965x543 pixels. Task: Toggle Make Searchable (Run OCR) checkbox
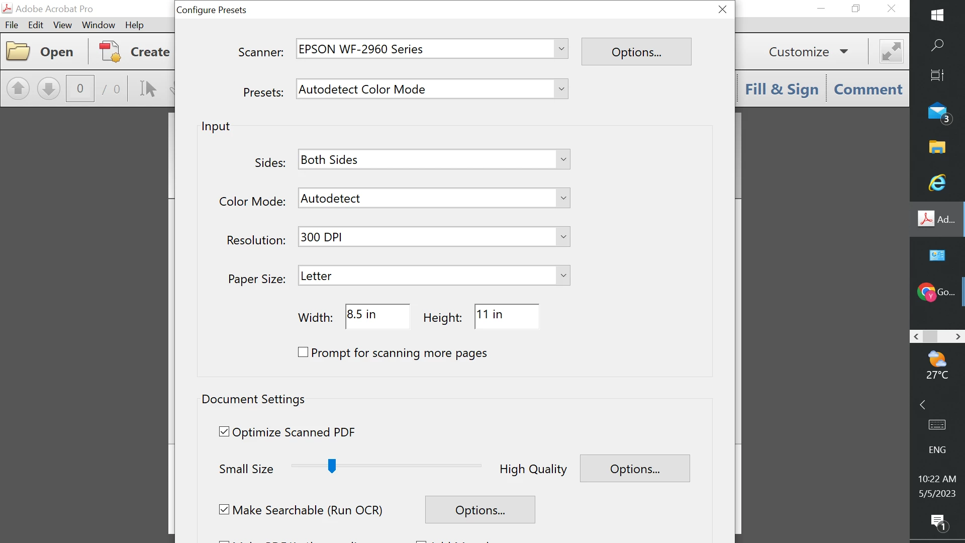pyautogui.click(x=224, y=510)
